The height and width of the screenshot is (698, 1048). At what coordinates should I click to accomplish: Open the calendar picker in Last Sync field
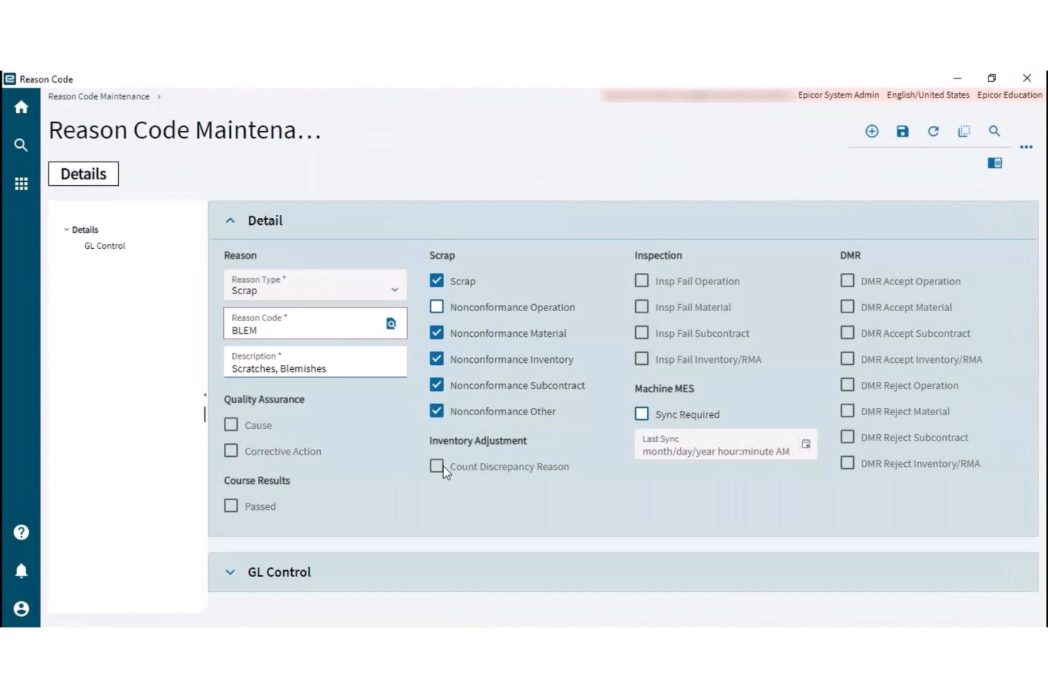click(x=806, y=444)
